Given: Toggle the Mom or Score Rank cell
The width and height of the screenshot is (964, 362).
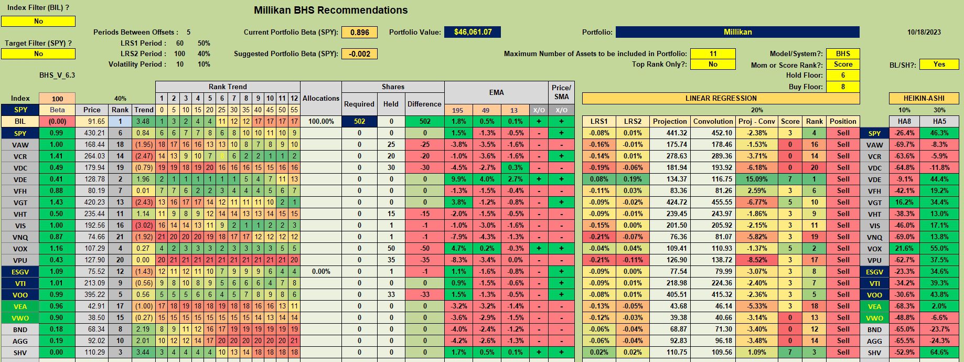Looking at the screenshot, I should click(x=843, y=65).
